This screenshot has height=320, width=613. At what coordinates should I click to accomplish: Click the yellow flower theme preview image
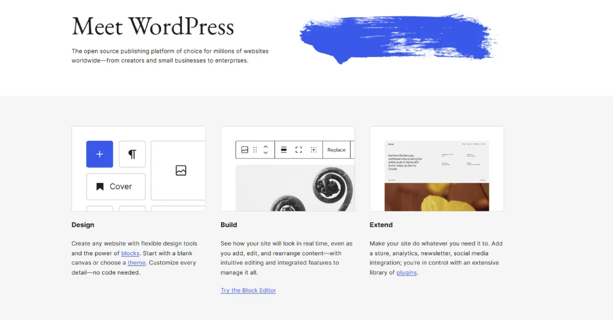click(x=437, y=197)
